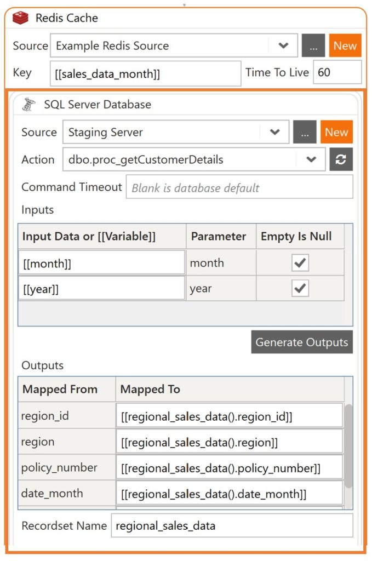Create a New SQL Server source
Viewport: 372px width, 561px height.
pyautogui.click(x=336, y=132)
